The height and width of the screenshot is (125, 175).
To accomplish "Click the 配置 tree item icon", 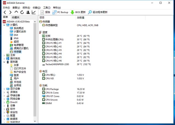I will tap(8, 116).
